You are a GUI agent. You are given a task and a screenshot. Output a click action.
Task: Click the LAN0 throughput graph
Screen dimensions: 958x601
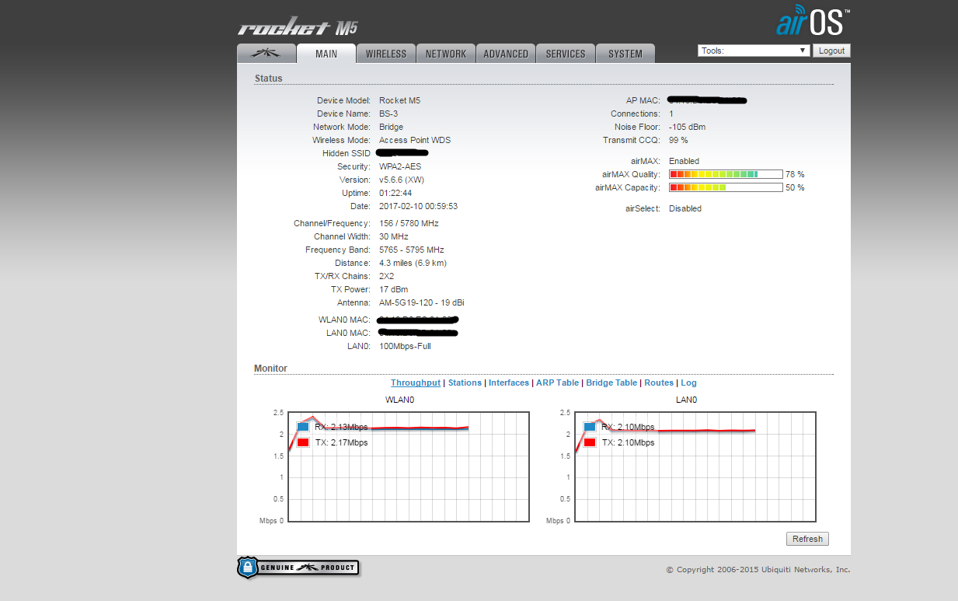coord(695,466)
